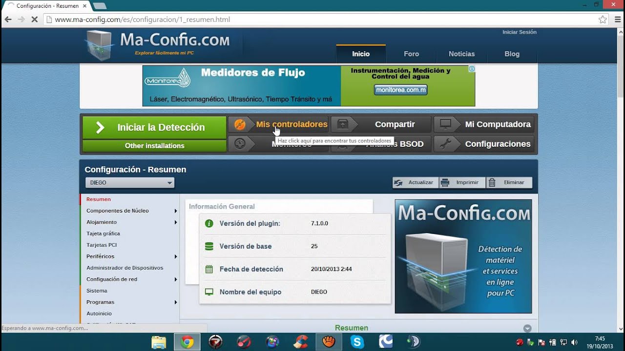Open Tajeta gráfica in sidebar
Screen dimensions: 625x351
[x=103, y=234]
